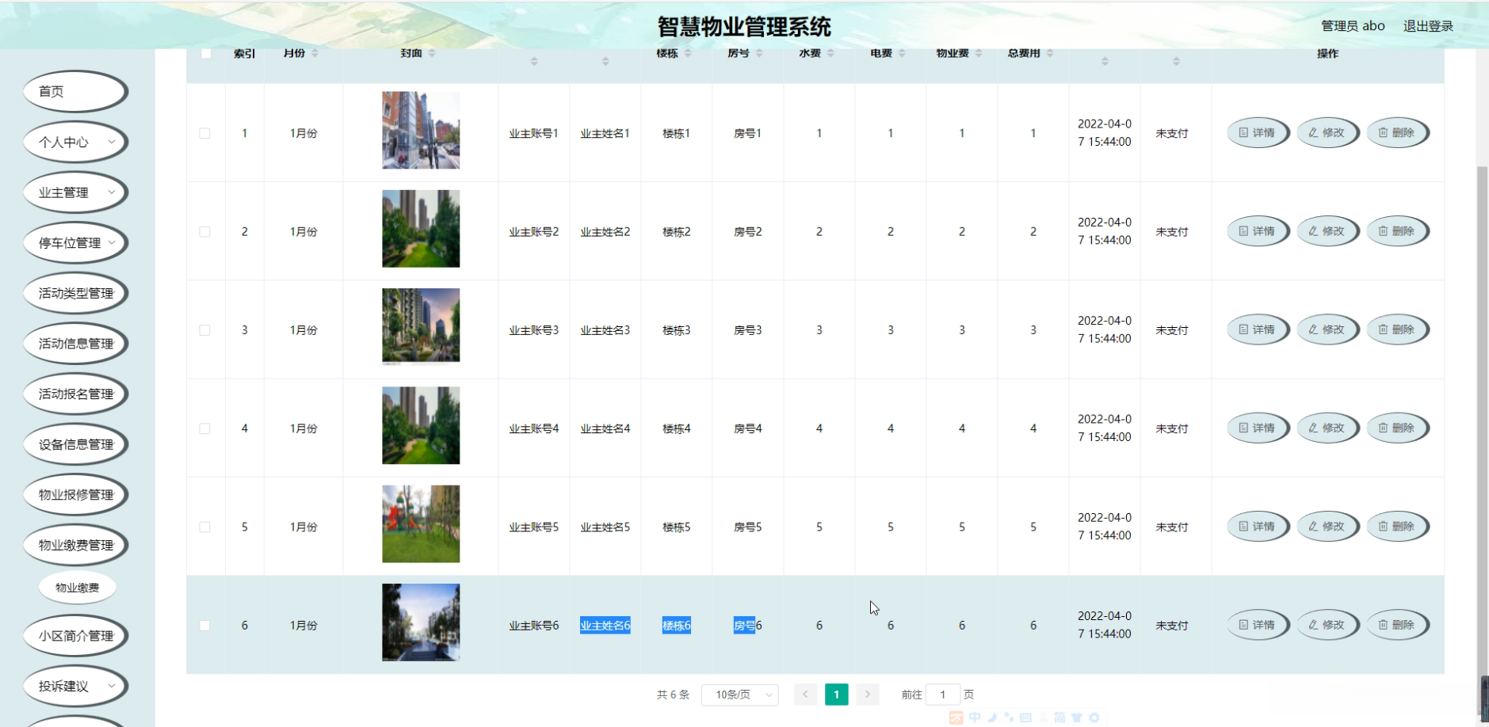Open 详情 for row 6

[1257, 625]
